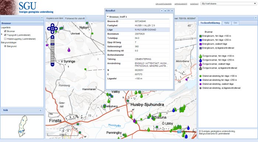Open the Om tab

tap(235, 23)
